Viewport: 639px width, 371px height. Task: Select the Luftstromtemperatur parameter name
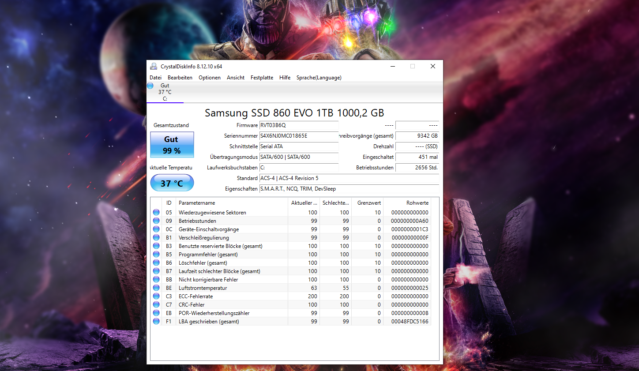203,288
